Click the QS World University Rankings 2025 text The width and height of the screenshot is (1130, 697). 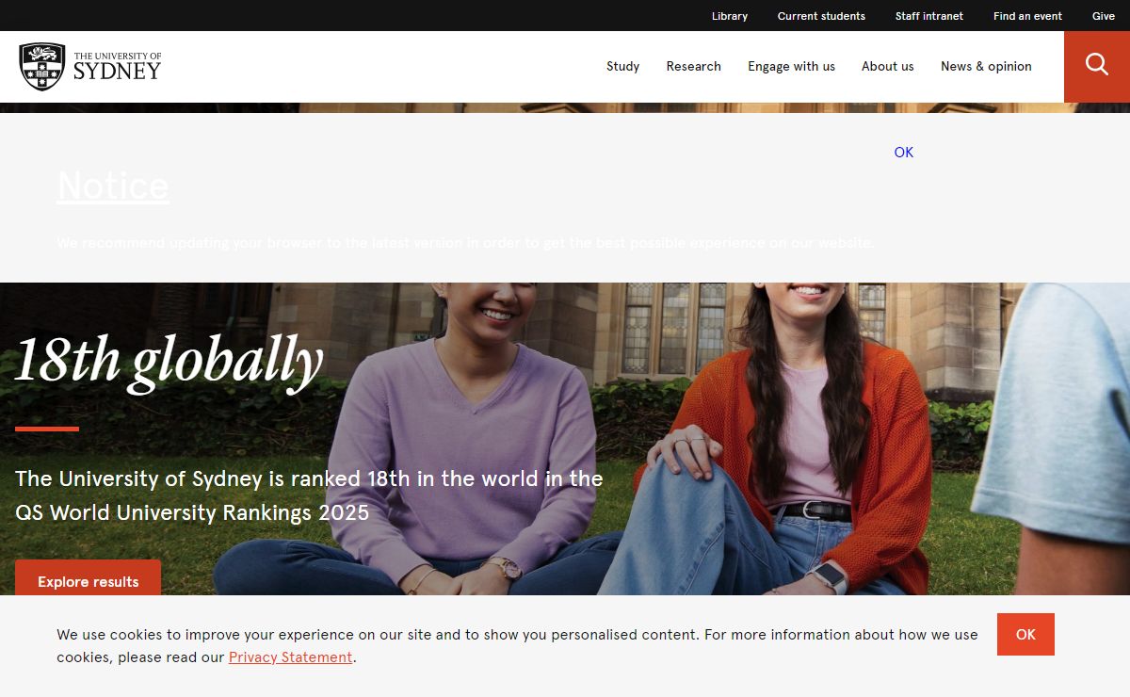(192, 513)
